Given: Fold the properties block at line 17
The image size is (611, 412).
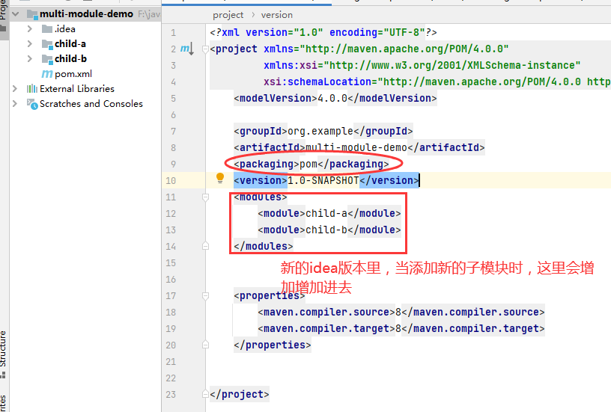Looking at the screenshot, I should click(x=205, y=295).
